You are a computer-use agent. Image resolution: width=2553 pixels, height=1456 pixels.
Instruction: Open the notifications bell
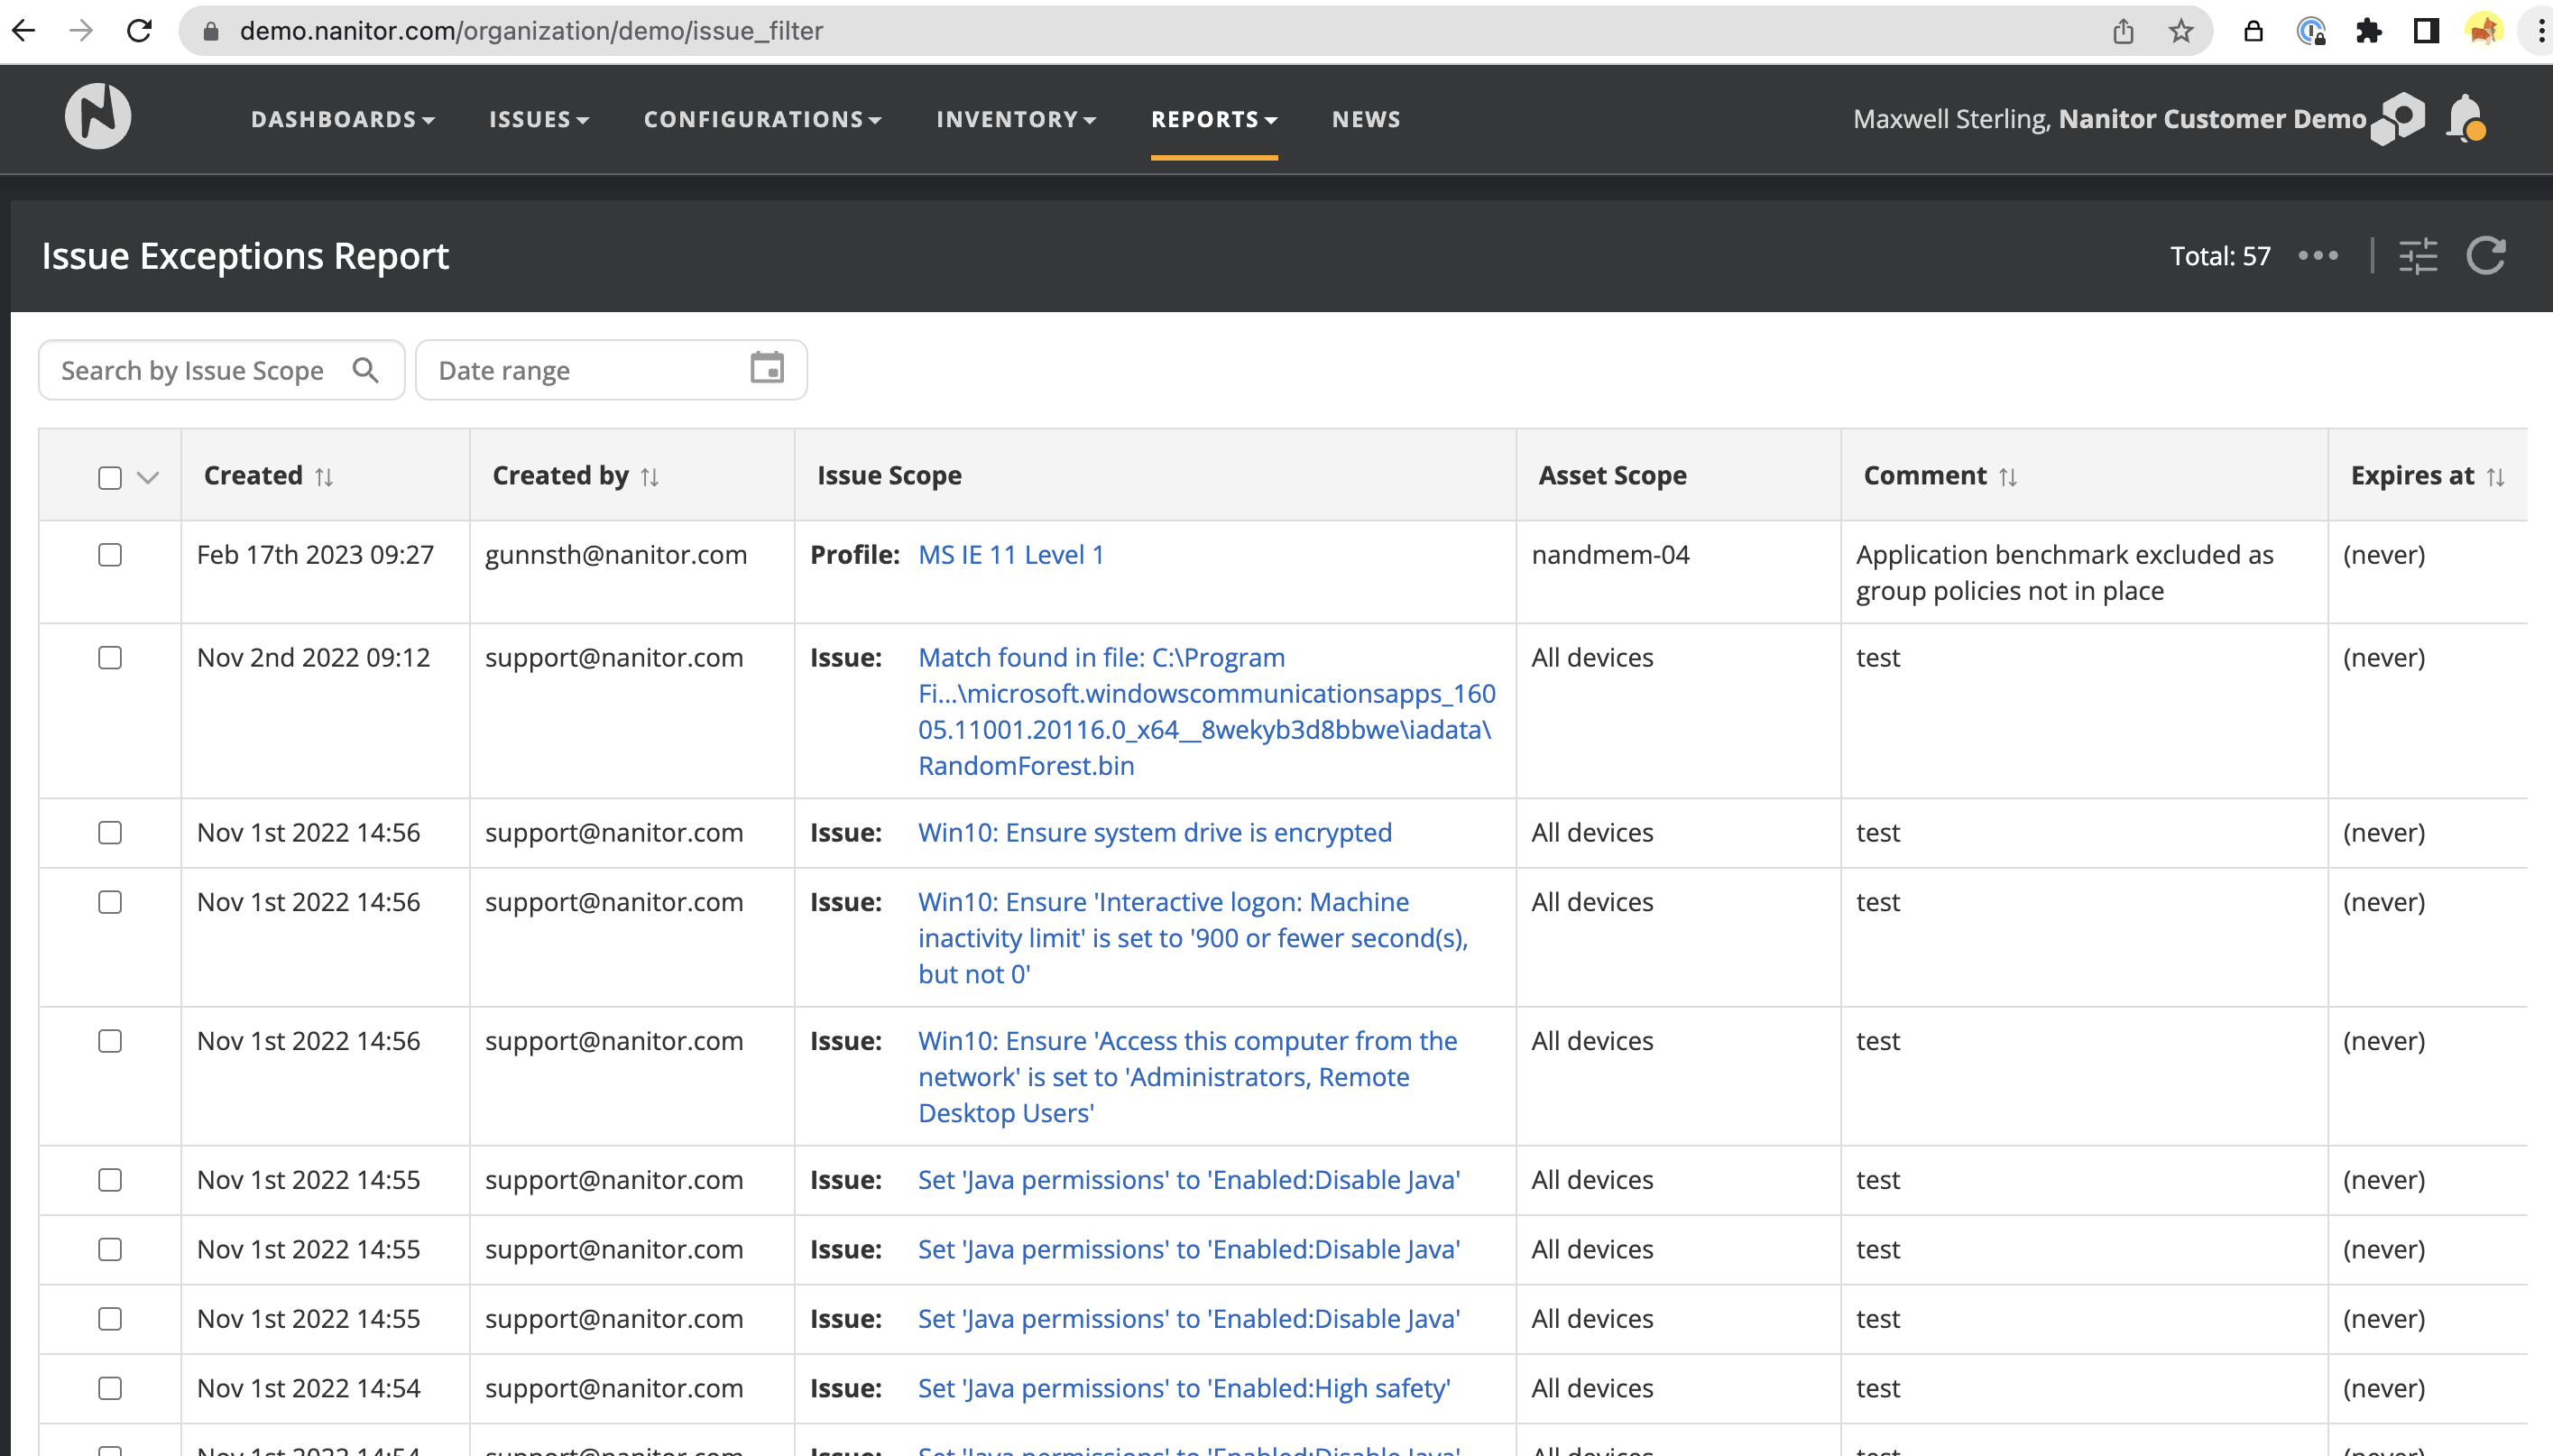tap(2465, 119)
